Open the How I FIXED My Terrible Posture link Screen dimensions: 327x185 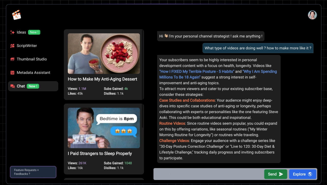[197, 71]
